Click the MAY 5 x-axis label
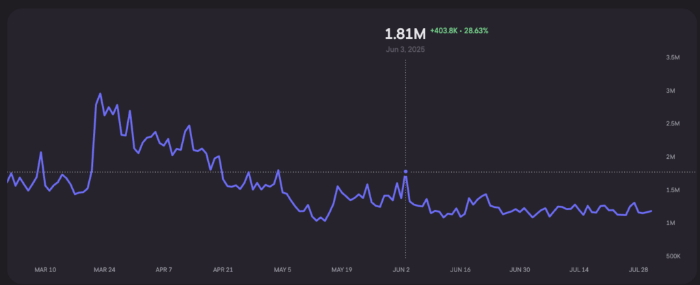The width and height of the screenshot is (700, 285). pos(282,270)
